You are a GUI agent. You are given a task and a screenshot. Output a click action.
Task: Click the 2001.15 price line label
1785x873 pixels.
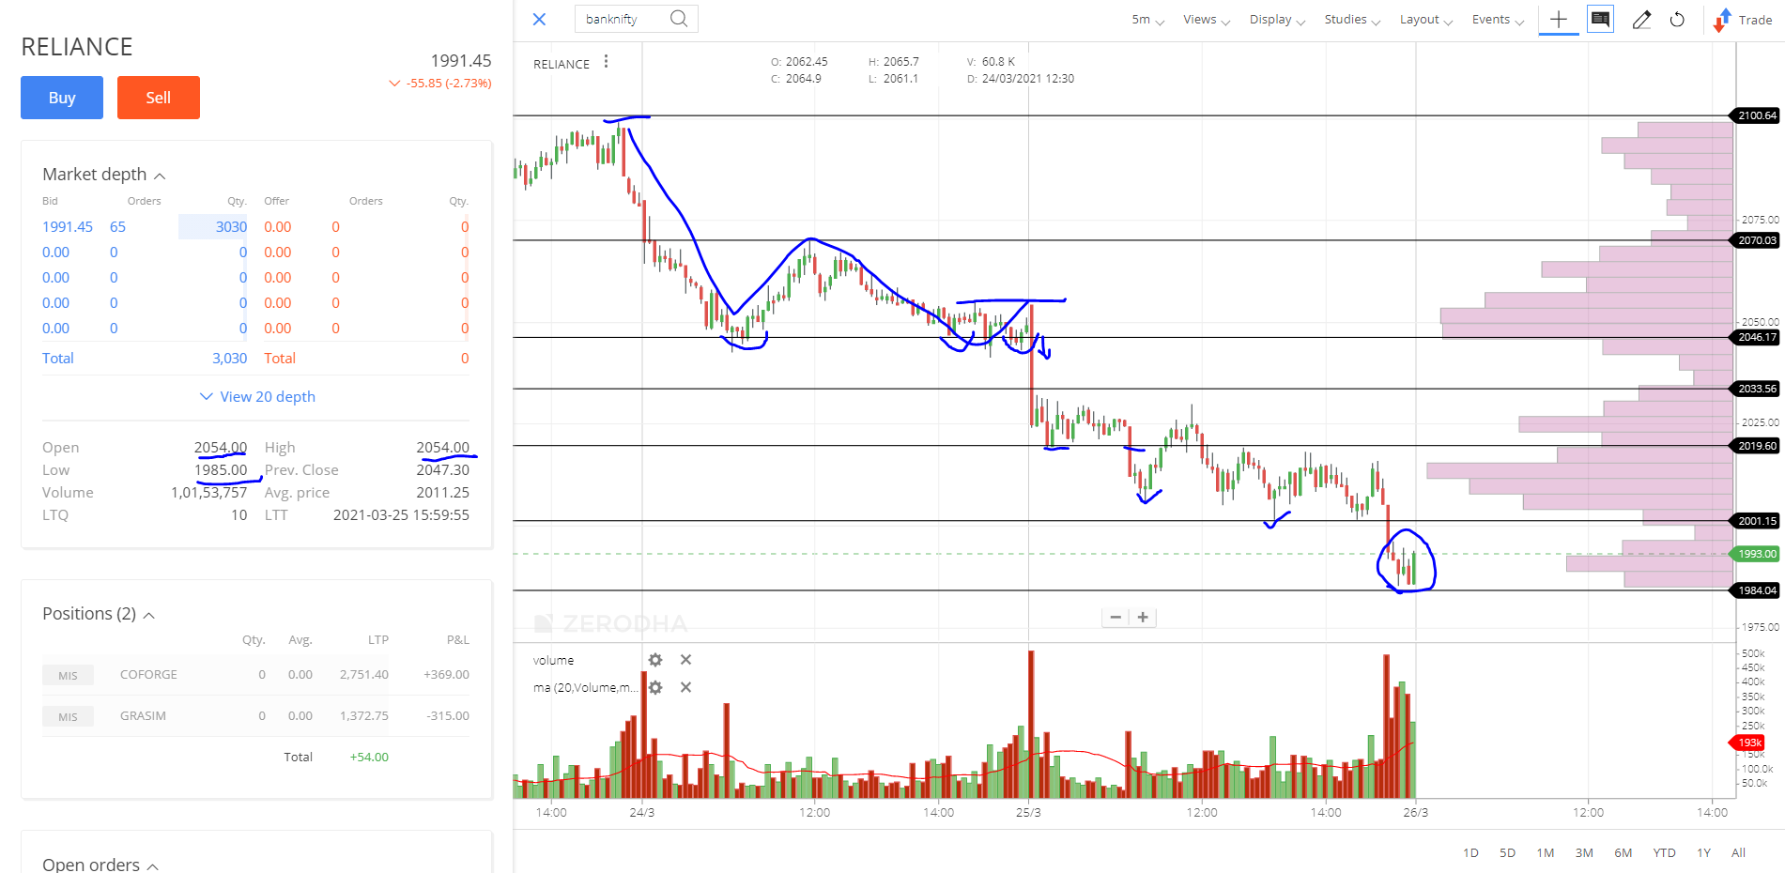pyautogui.click(x=1756, y=521)
